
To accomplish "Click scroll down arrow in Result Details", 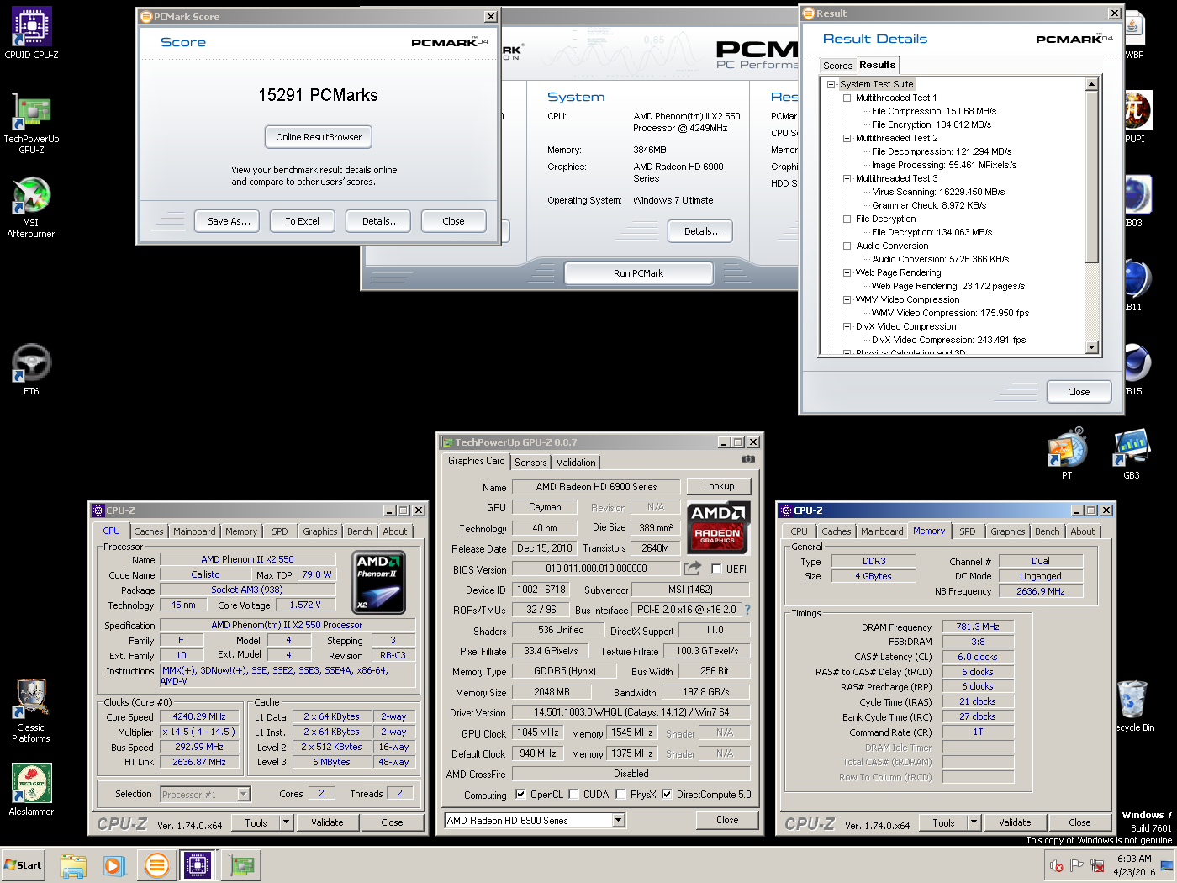I will click(x=1091, y=346).
